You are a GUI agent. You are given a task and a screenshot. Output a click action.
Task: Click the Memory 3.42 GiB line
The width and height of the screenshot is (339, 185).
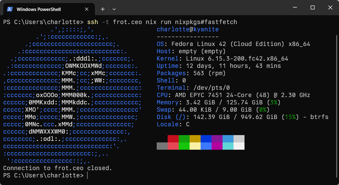pos(219,103)
